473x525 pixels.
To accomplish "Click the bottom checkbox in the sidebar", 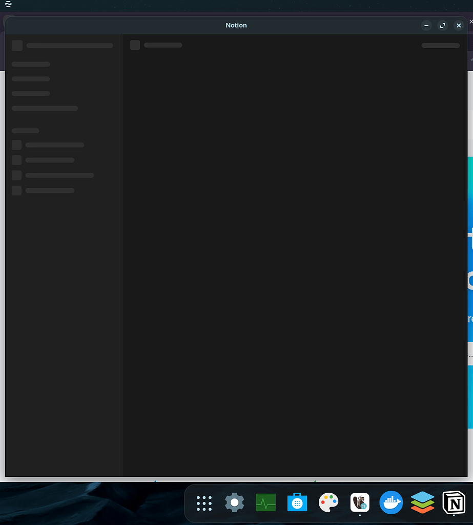I will [x=16, y=190].
